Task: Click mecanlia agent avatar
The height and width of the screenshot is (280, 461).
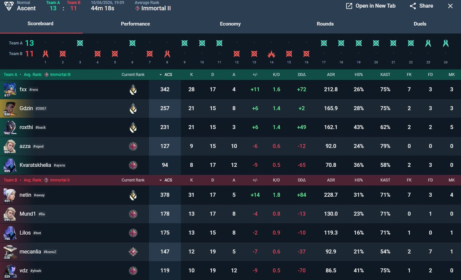Action: coord(10,252)
